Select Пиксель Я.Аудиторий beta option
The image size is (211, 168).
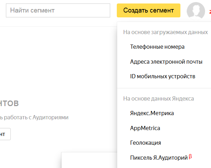pos(161,158)
